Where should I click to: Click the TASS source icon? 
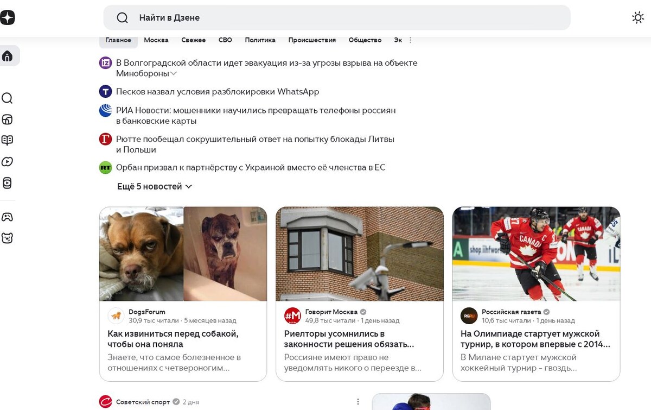click(105, 91)
